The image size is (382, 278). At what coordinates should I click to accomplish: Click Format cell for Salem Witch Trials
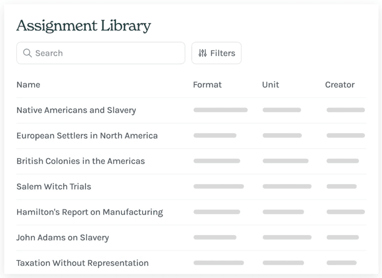pos(218,187)
